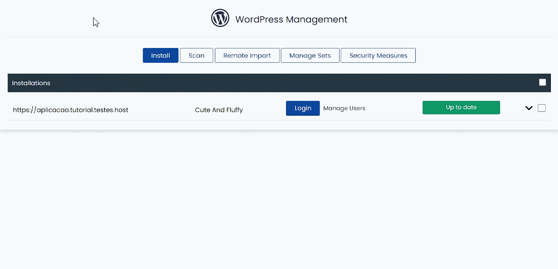Open the Manage Users link

(x=344, y=108)
